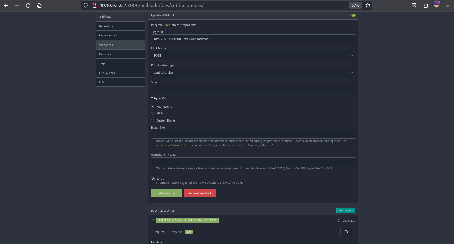
Task: Click the 67% zoom level indicator
Action: tap(356, 5)
